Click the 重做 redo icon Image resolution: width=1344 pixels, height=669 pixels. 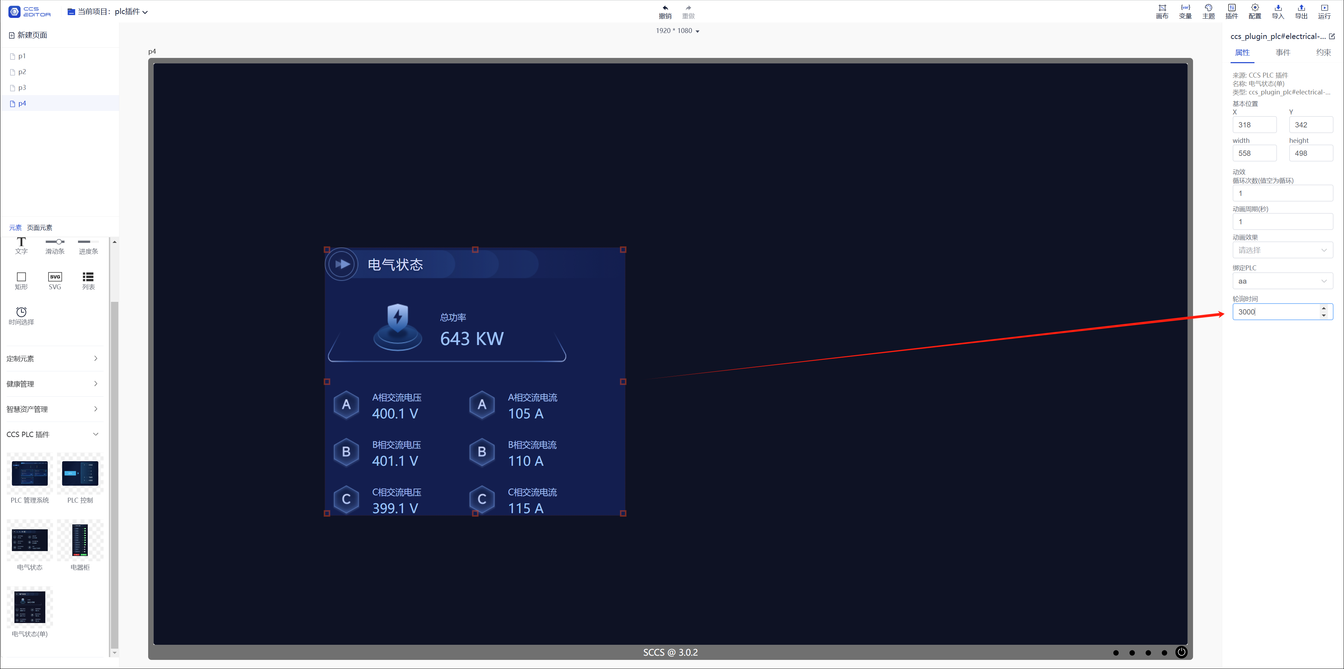tap(688, 8)
